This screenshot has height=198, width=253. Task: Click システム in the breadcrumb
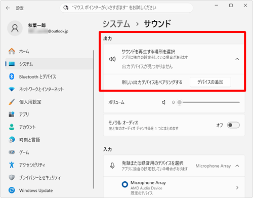116,24
